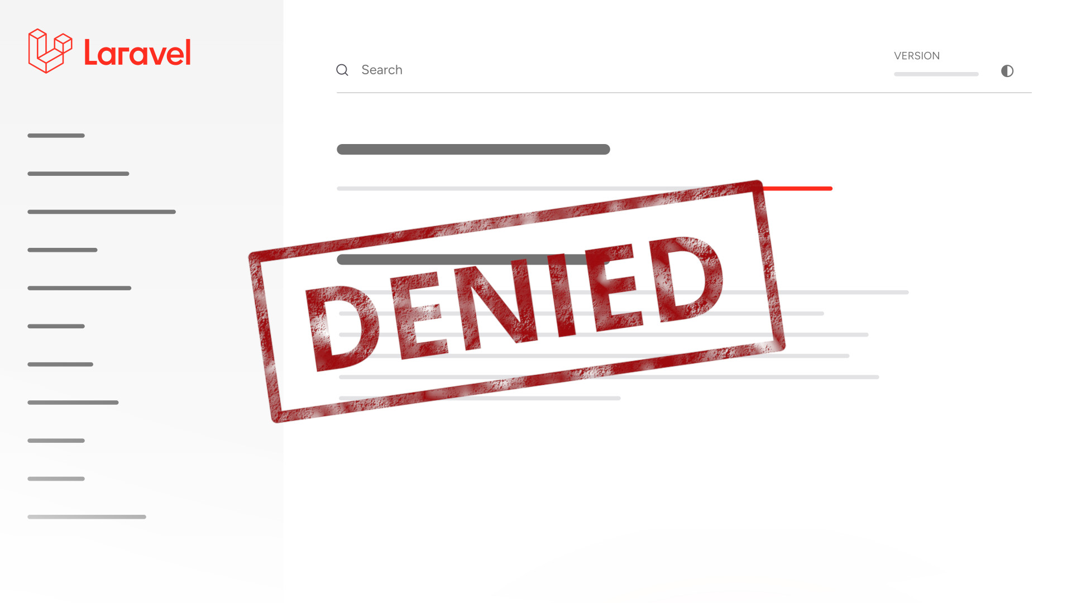Click the VERSION label
Viewport: 1072px width, 603px height.
pos(917,56)
